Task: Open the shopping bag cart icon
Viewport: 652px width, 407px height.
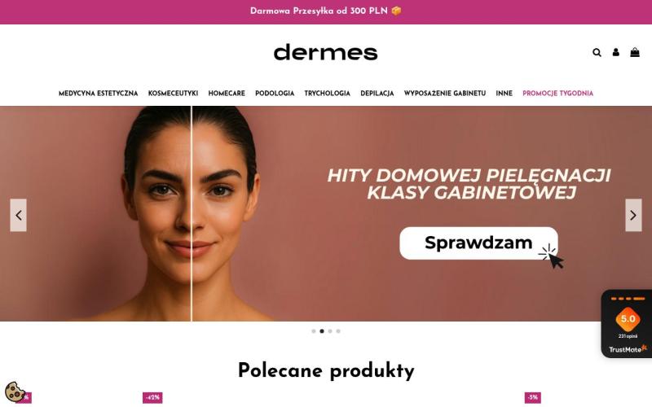Action: pyautogui.click(x=635, y=52)
